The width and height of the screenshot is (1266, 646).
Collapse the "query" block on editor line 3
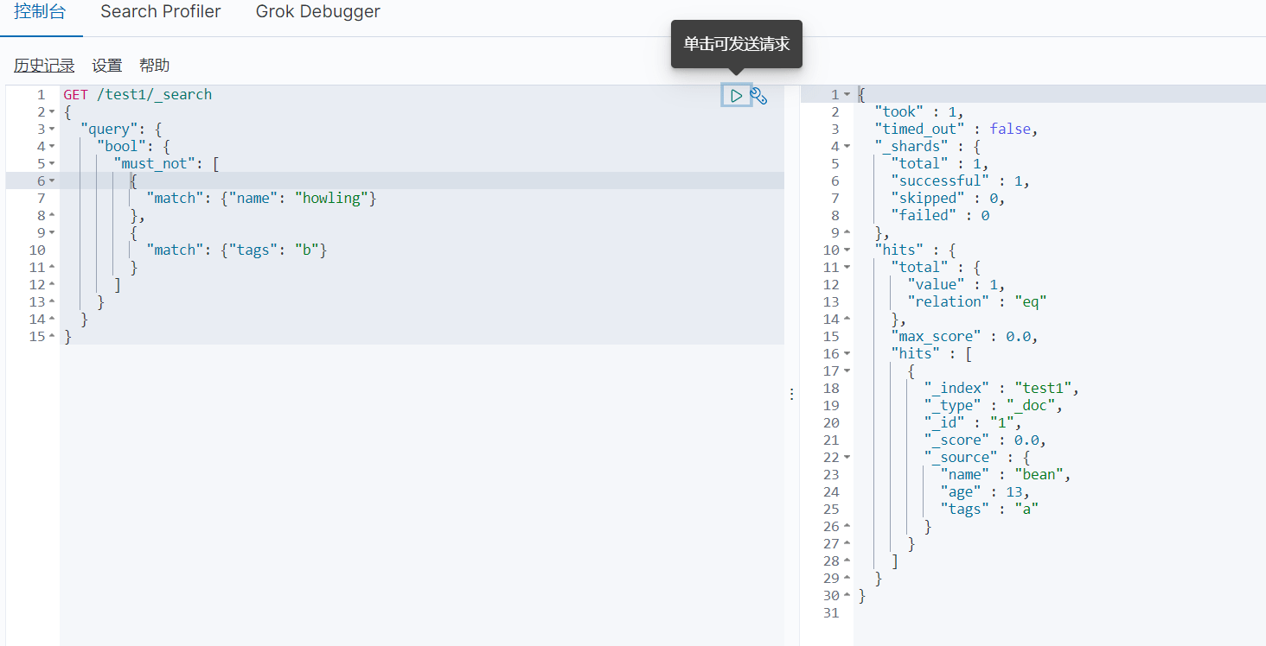pos(52,130)
